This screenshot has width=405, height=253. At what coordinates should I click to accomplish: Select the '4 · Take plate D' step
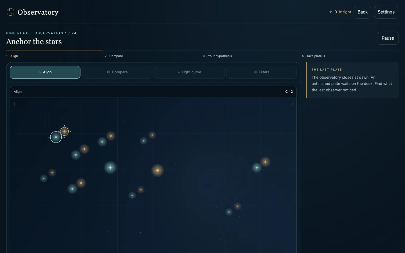pyautogui.click(x=350, y=54)
